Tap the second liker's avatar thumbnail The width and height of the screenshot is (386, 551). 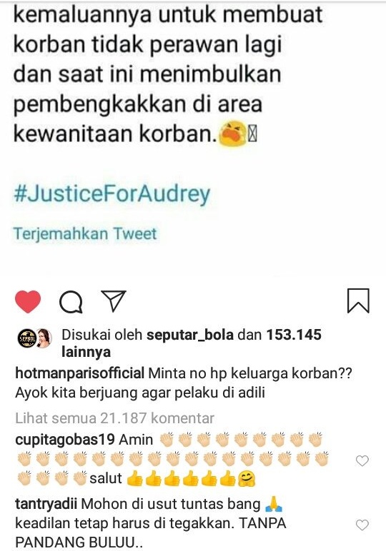pyautogui.click(x=44, y=338)
